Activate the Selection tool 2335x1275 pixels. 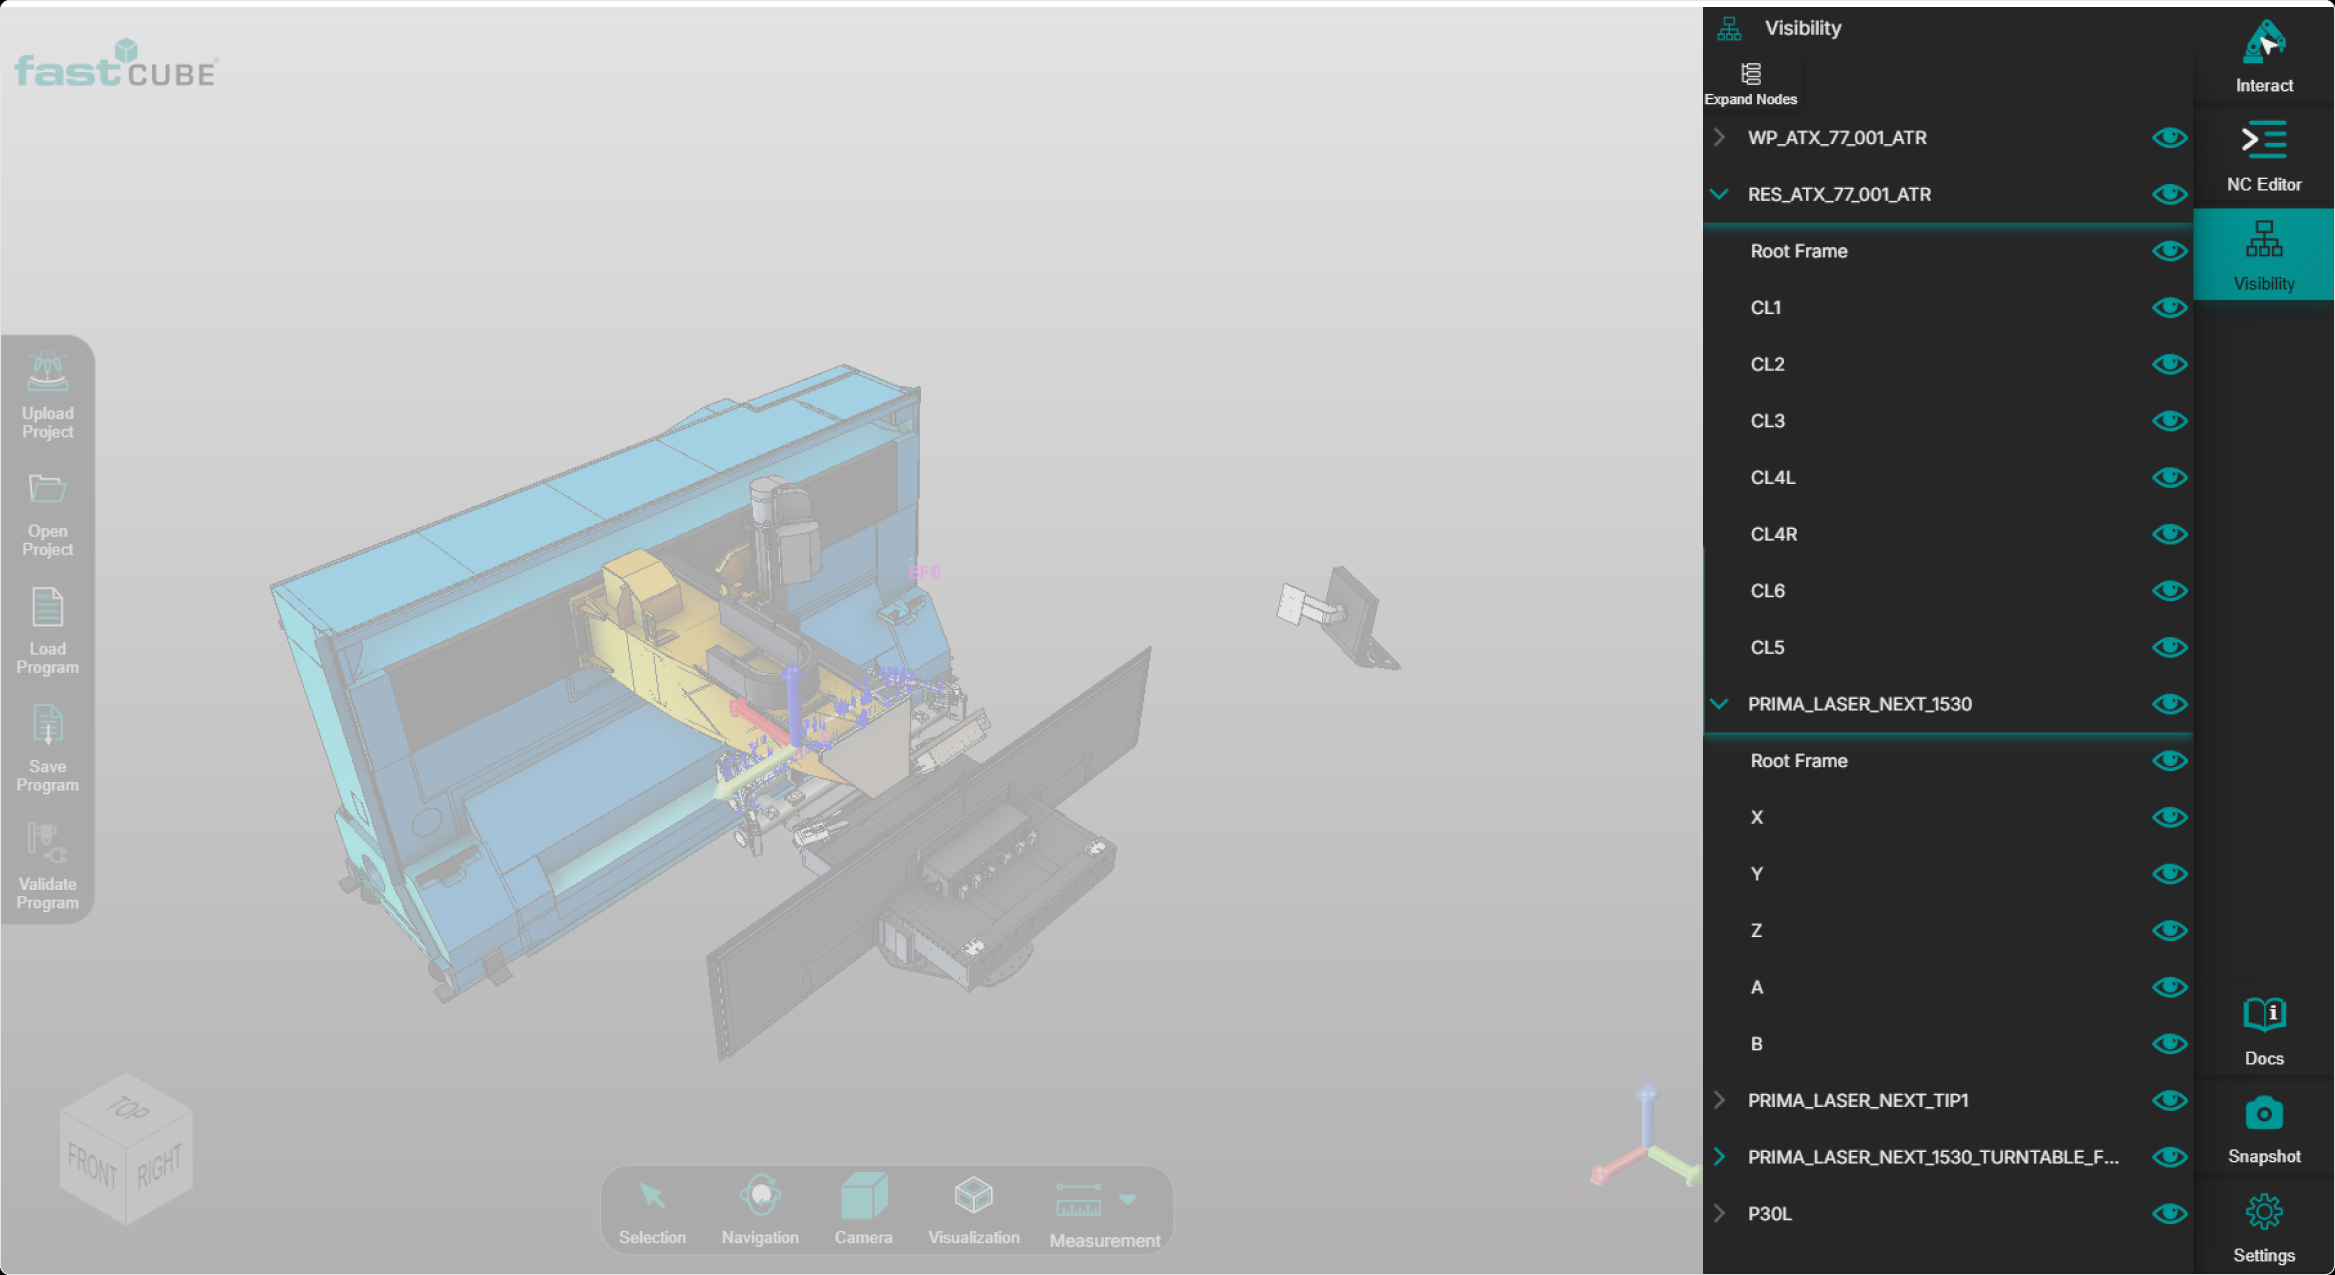[x=651, y=1210]
